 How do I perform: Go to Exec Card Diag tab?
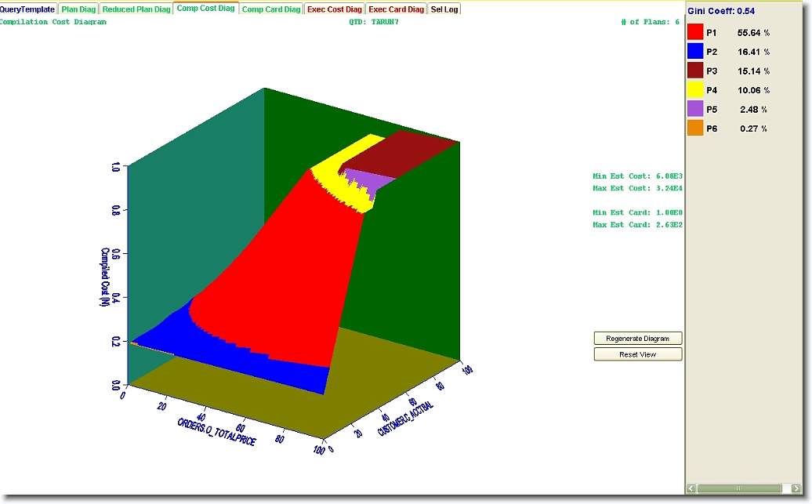click(x=397, y=9)
